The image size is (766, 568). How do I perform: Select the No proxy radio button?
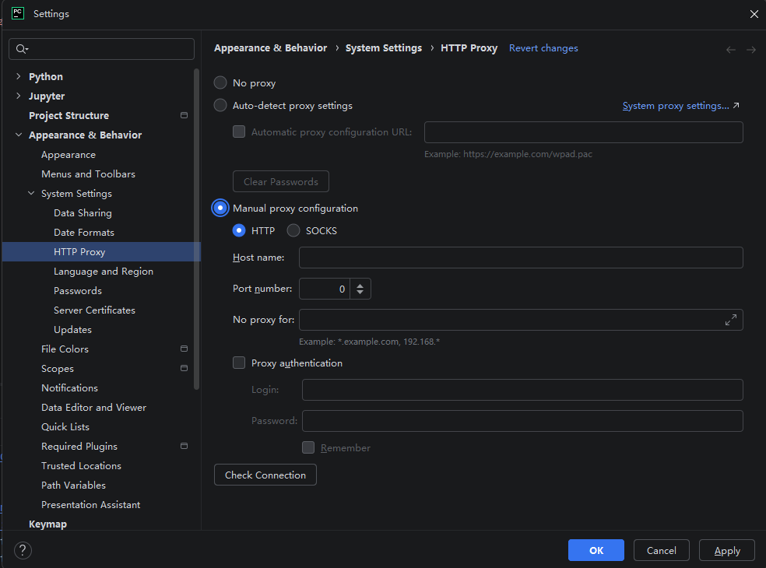click(x=220, y=82)
